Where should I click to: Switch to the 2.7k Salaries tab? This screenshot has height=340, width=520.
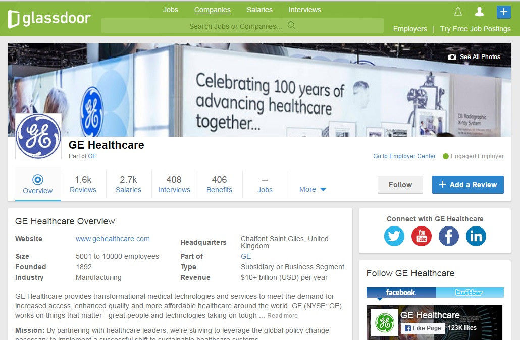[x=128, y=184]
